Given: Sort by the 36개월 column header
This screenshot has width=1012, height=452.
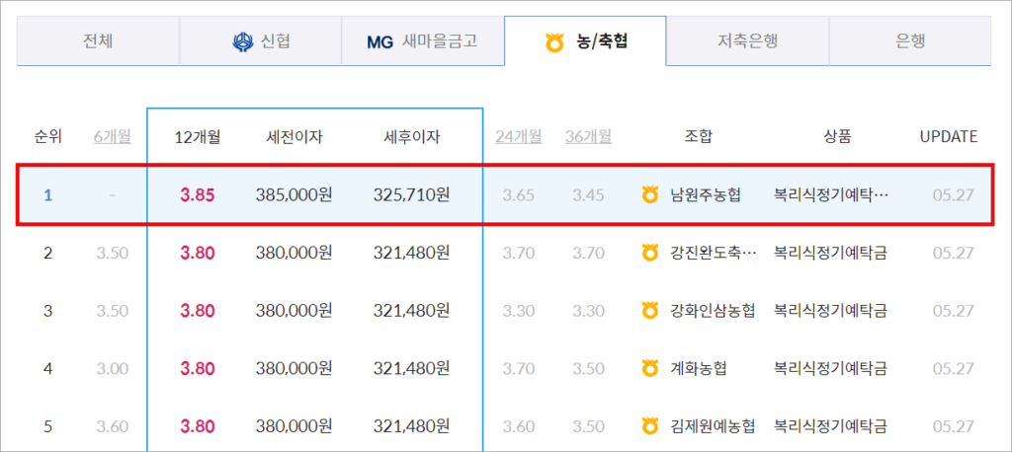Looking at the screenshot, I should pyautogui.click(x=587, y=136).
